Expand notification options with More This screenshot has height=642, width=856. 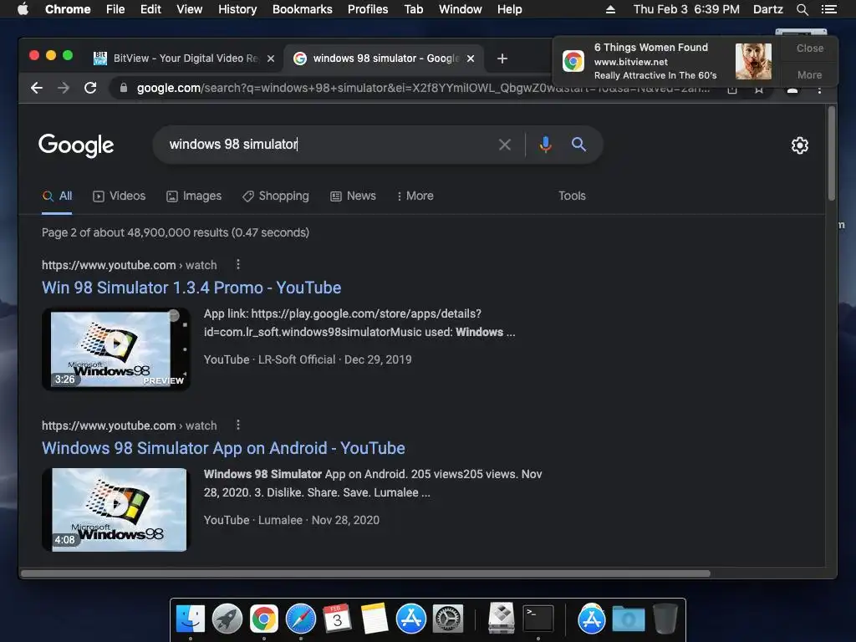[x=809, y=74]
